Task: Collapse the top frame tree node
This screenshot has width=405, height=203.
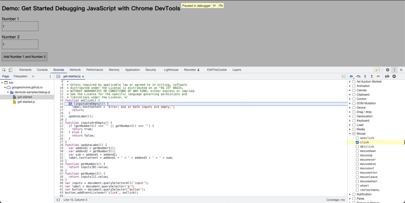Action: click(x=2, y=83)
